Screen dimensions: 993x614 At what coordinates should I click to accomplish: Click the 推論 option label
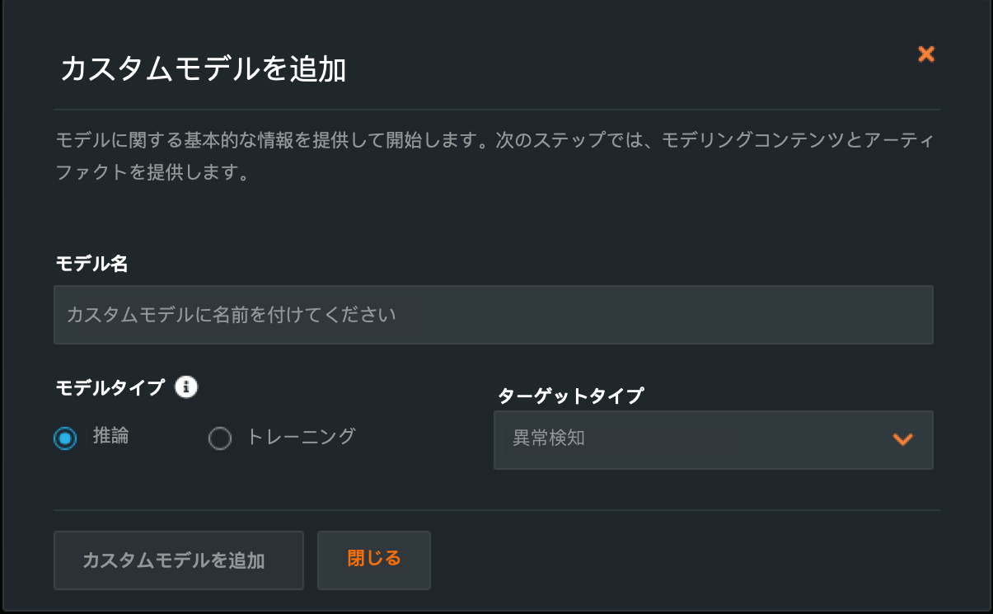[x=110, y=436]
